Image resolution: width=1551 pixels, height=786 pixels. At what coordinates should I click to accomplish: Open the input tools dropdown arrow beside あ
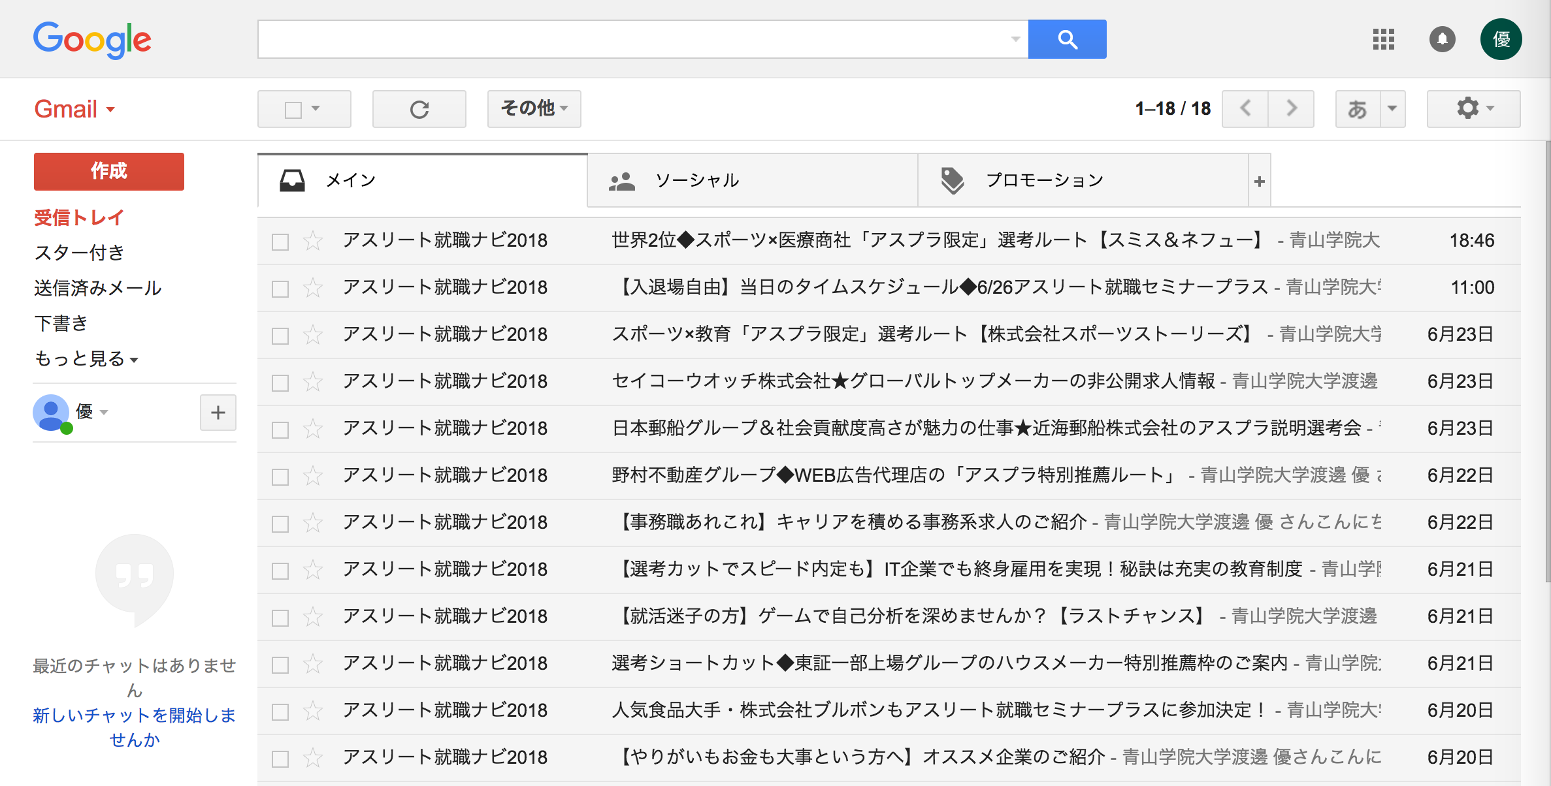coord(1392,108)
